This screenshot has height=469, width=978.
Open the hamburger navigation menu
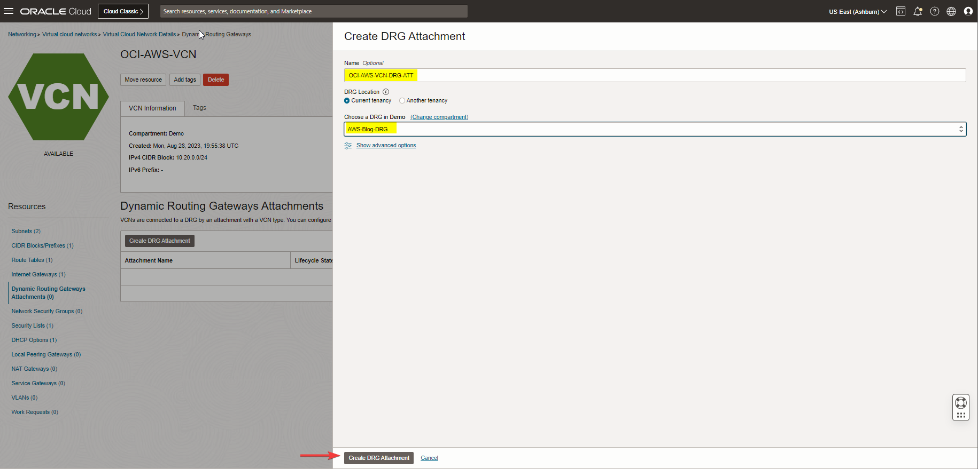tap(9, 11)
